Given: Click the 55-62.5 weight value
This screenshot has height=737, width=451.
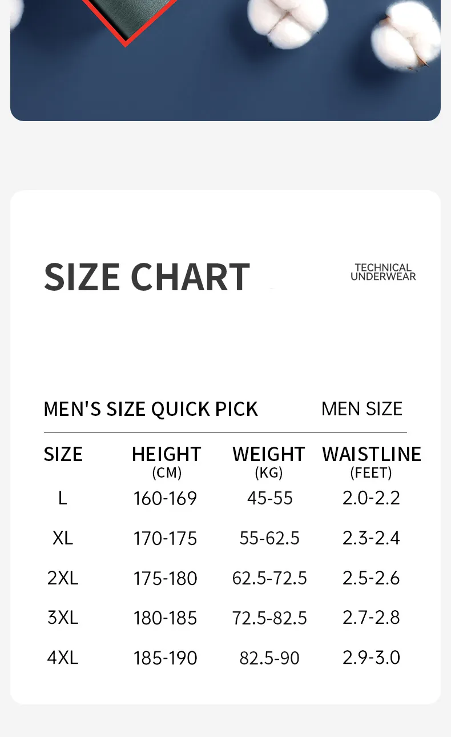Looking at the screenshot, I should click(269, 538).
